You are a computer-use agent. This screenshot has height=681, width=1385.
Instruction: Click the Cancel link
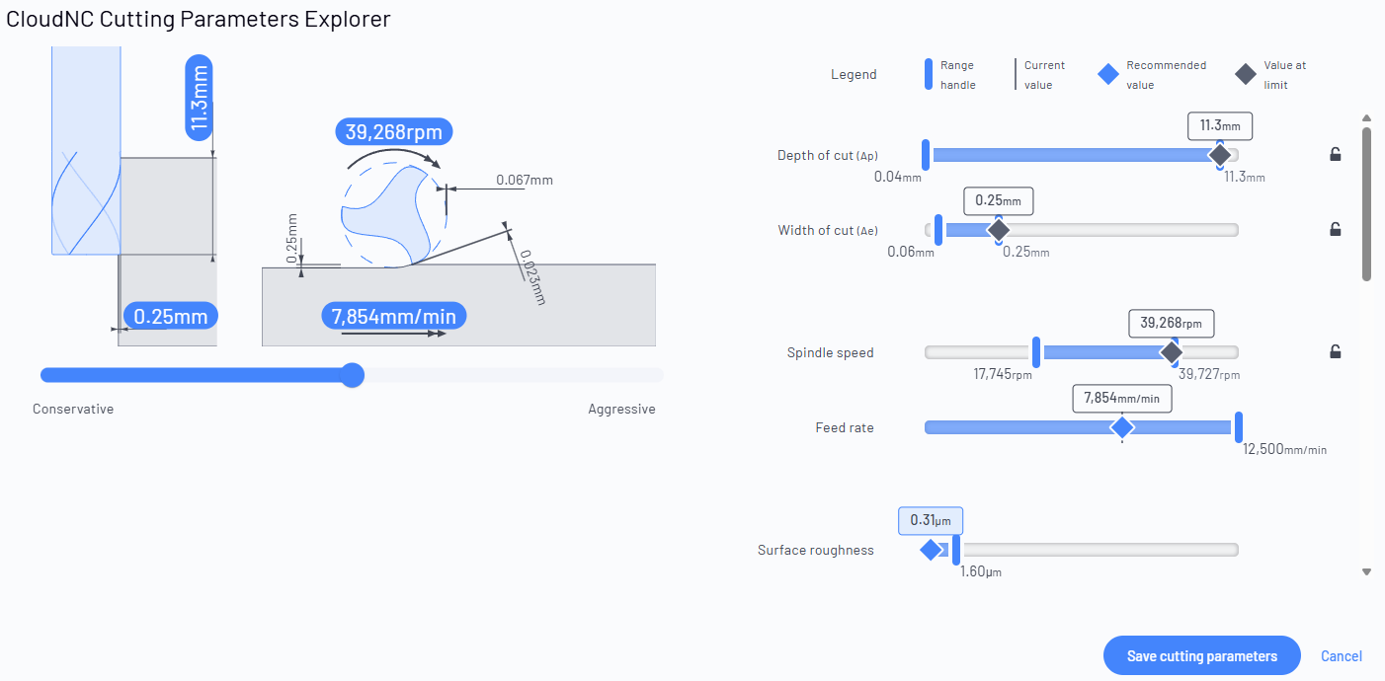coord(1342,656)
